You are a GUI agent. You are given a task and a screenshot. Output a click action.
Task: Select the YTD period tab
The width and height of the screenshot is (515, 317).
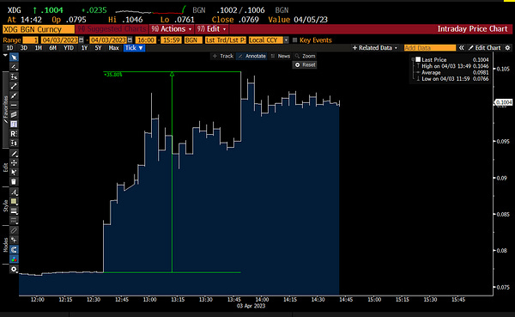pos(69,48)
